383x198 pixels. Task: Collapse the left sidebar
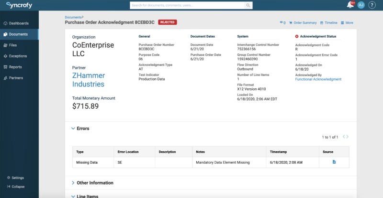pos(18,187)
